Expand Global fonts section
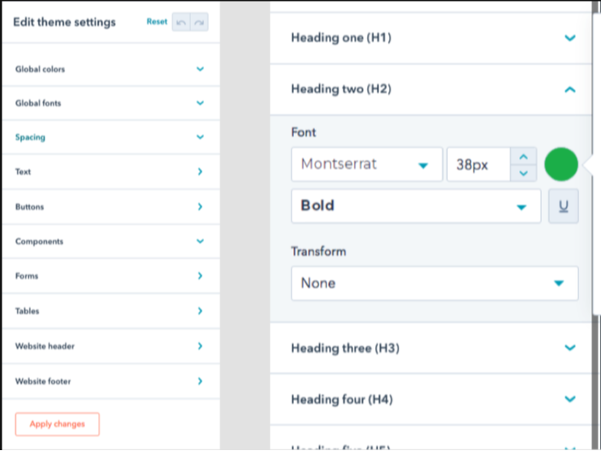 click(111, 103)
